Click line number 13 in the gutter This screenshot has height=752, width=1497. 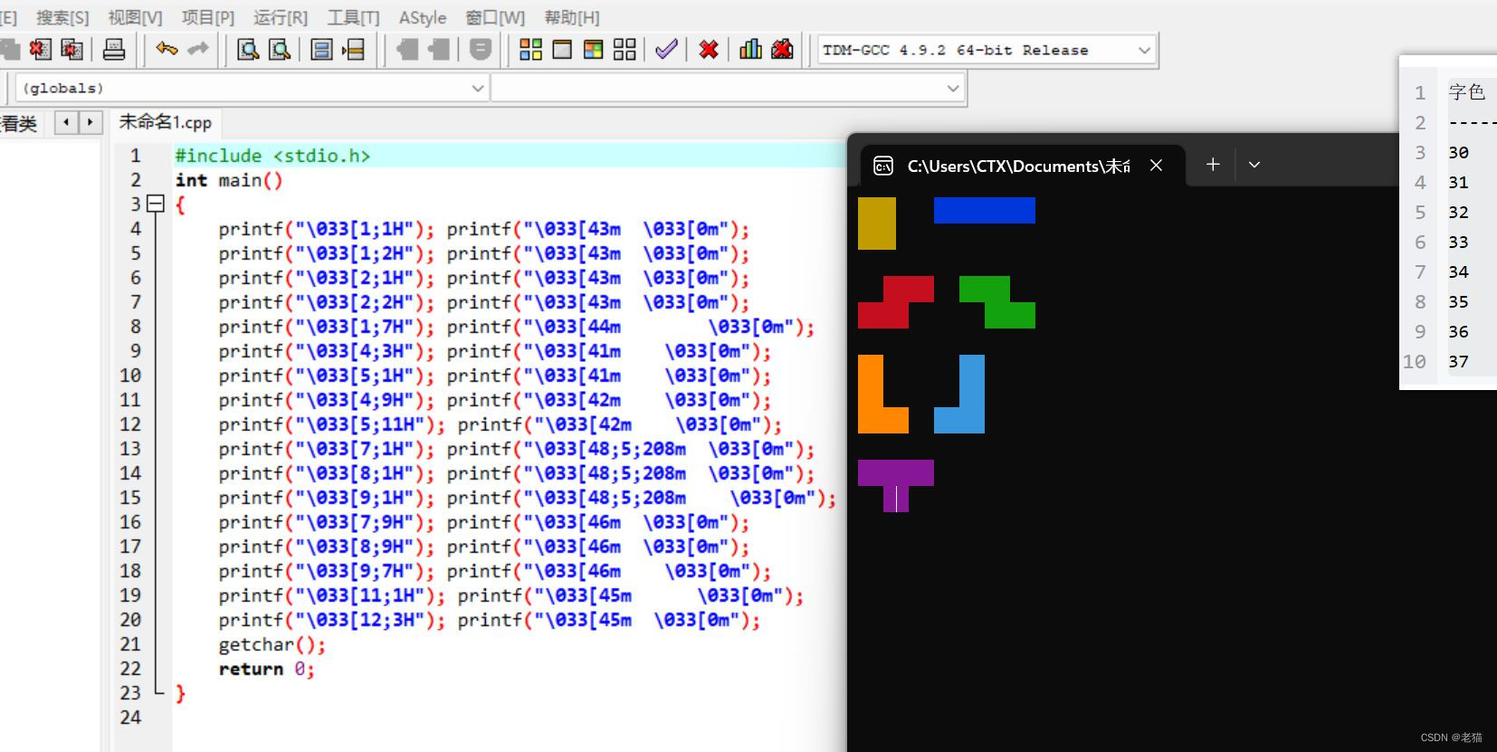(130, 449)
